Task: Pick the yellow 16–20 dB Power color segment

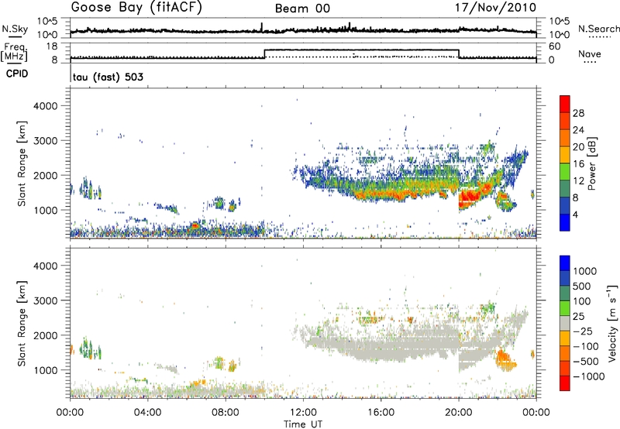Action: click(565, 154)
